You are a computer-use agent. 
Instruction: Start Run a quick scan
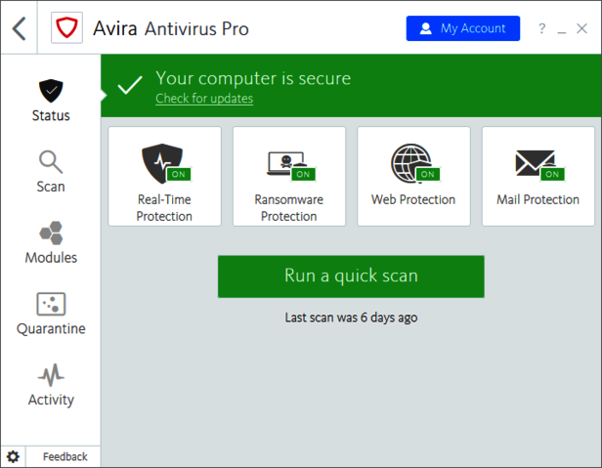click(351, 277)
